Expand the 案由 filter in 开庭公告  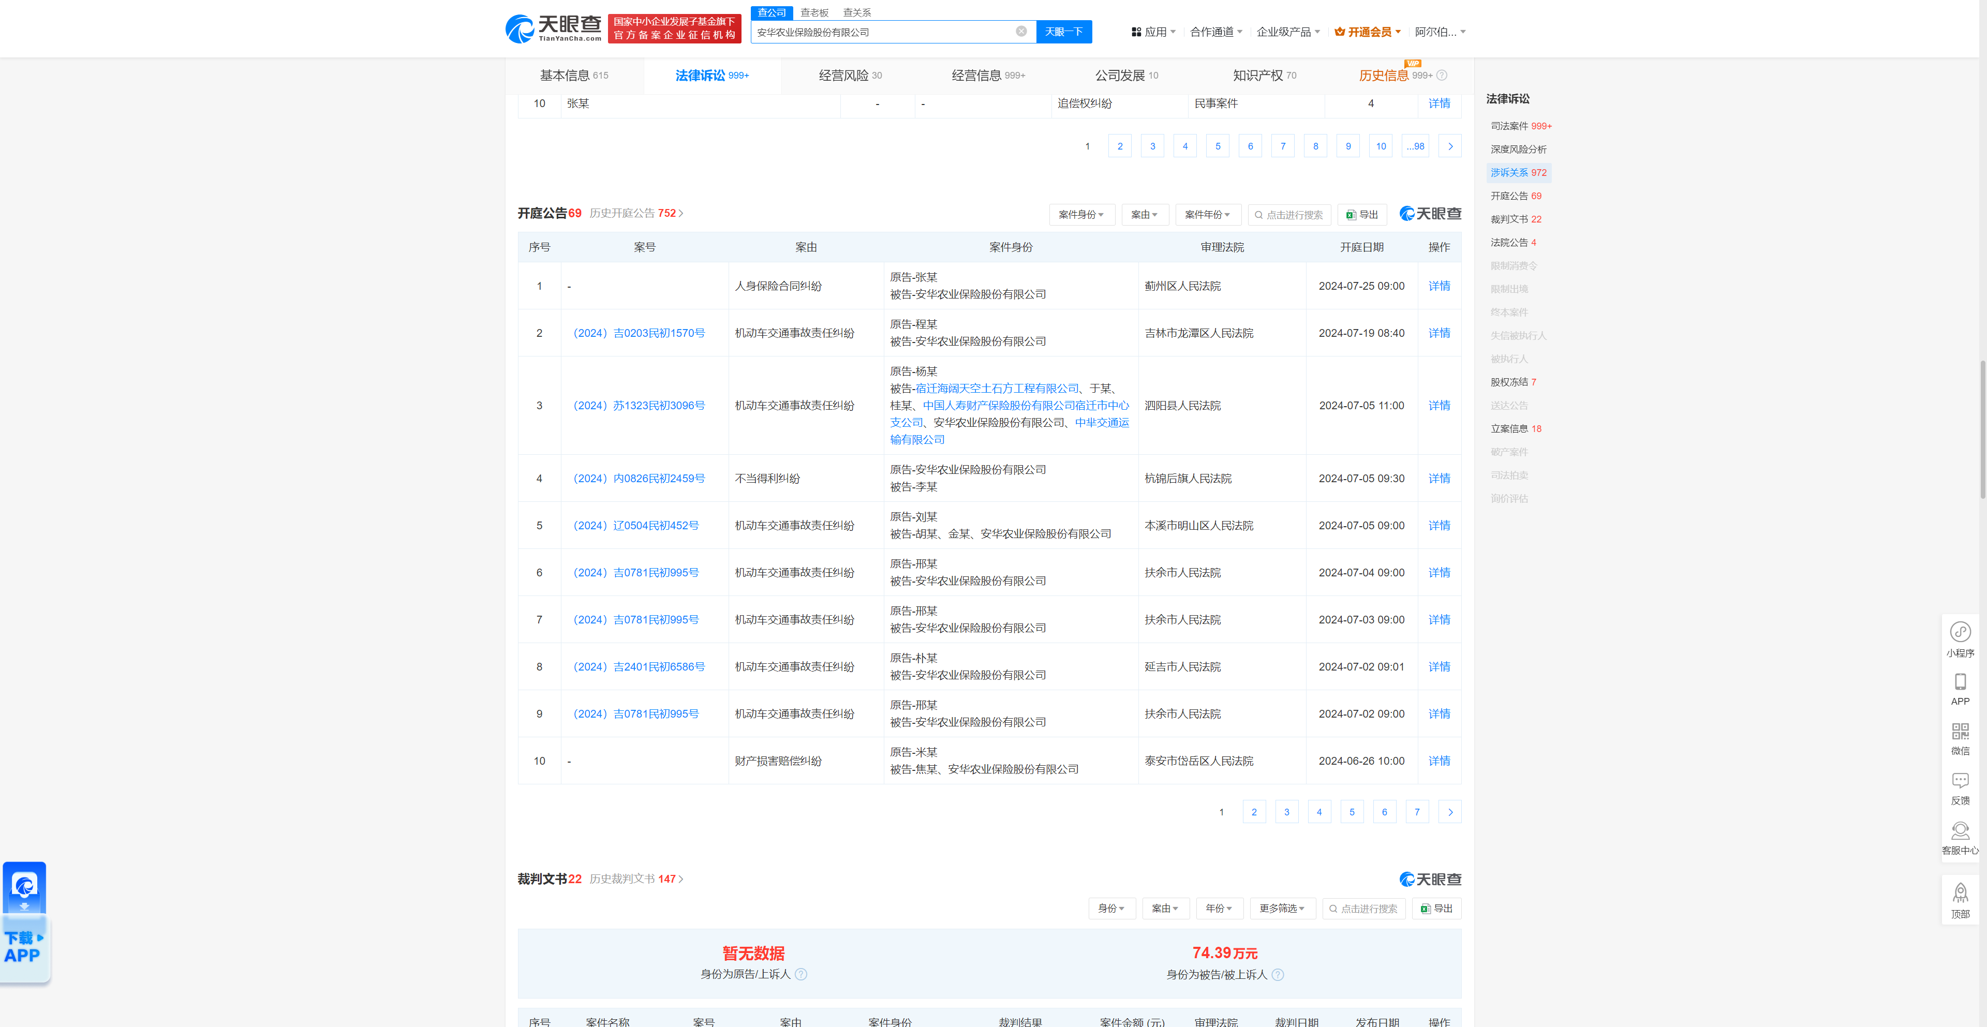coord(1145,215)
